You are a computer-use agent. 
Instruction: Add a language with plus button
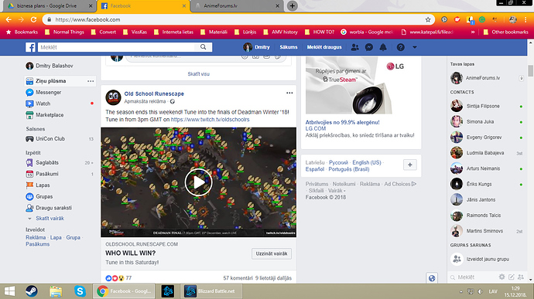[x=410, y=165]
